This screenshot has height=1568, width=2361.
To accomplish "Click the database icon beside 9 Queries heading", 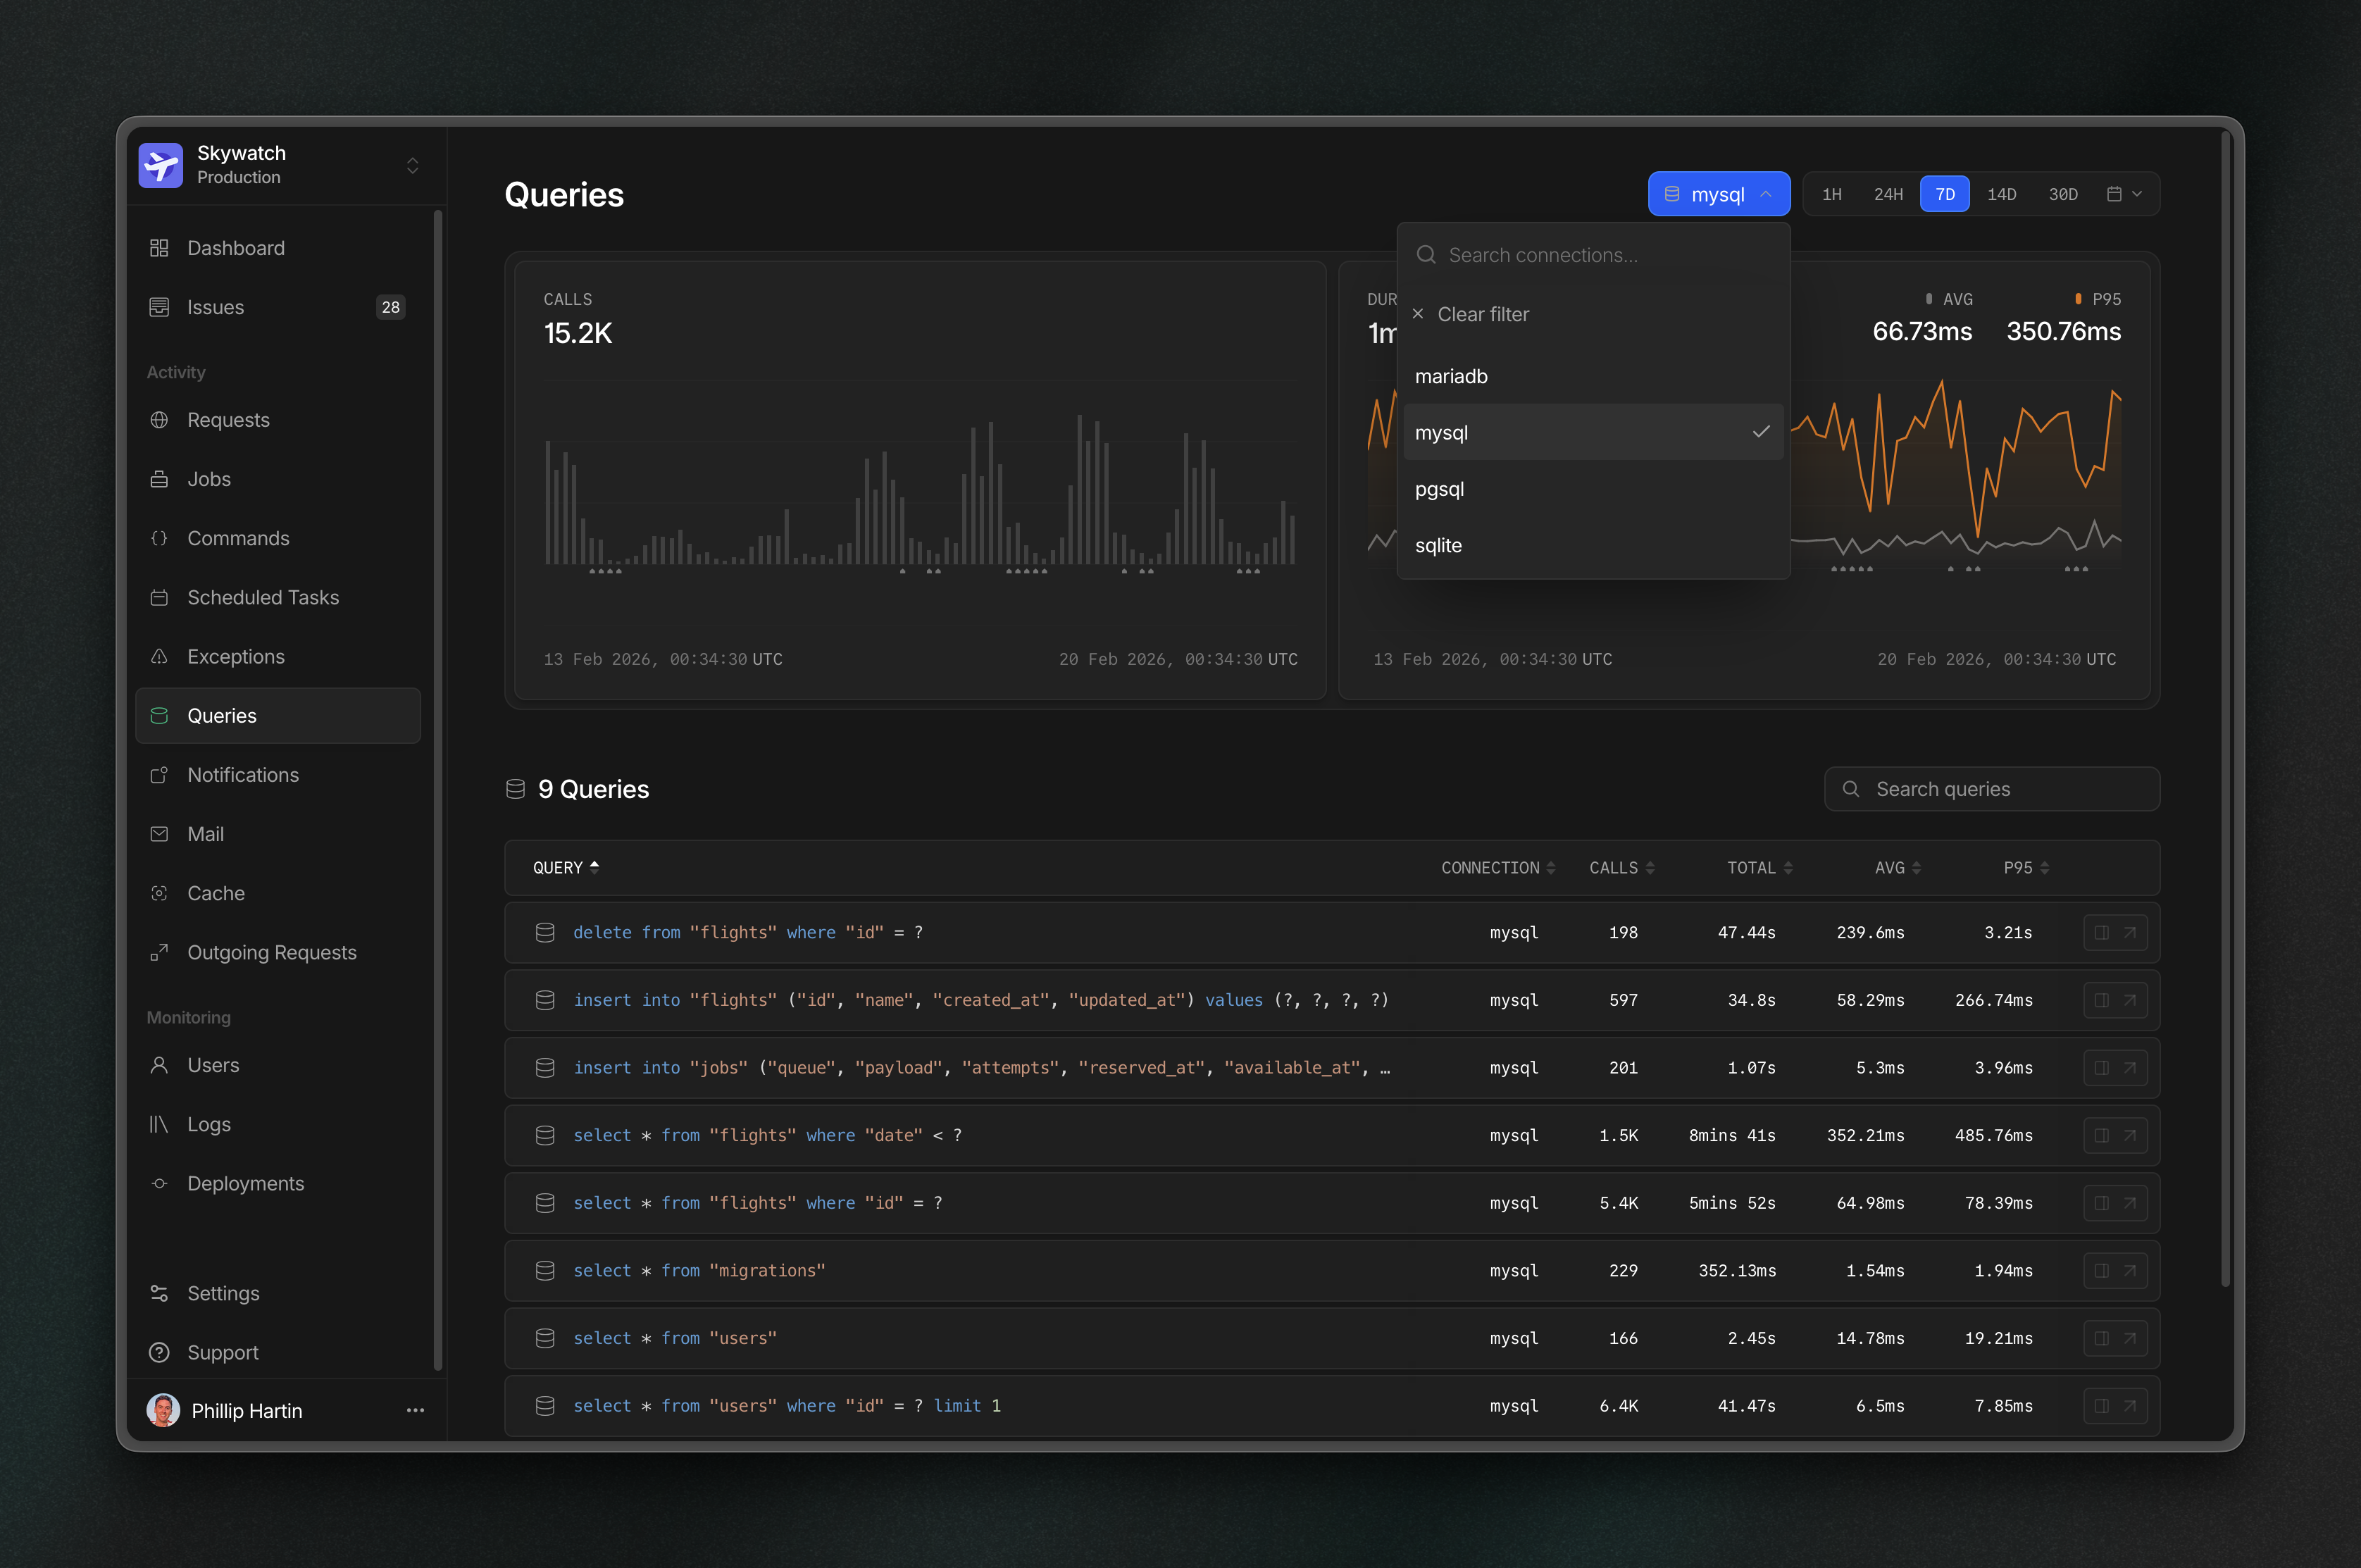I will (515, 789).
